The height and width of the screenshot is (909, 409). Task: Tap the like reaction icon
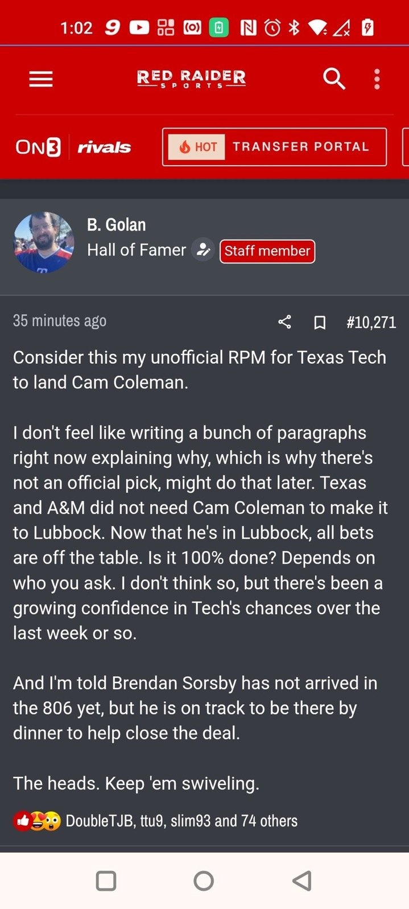tap(23, 821)
